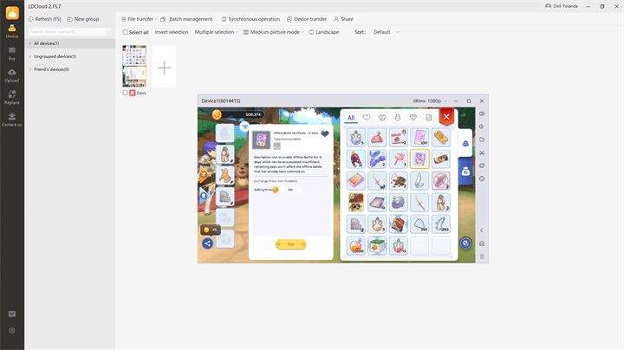Click the round blue swap button
Screen dimensions: 624x350
(465, 243)
